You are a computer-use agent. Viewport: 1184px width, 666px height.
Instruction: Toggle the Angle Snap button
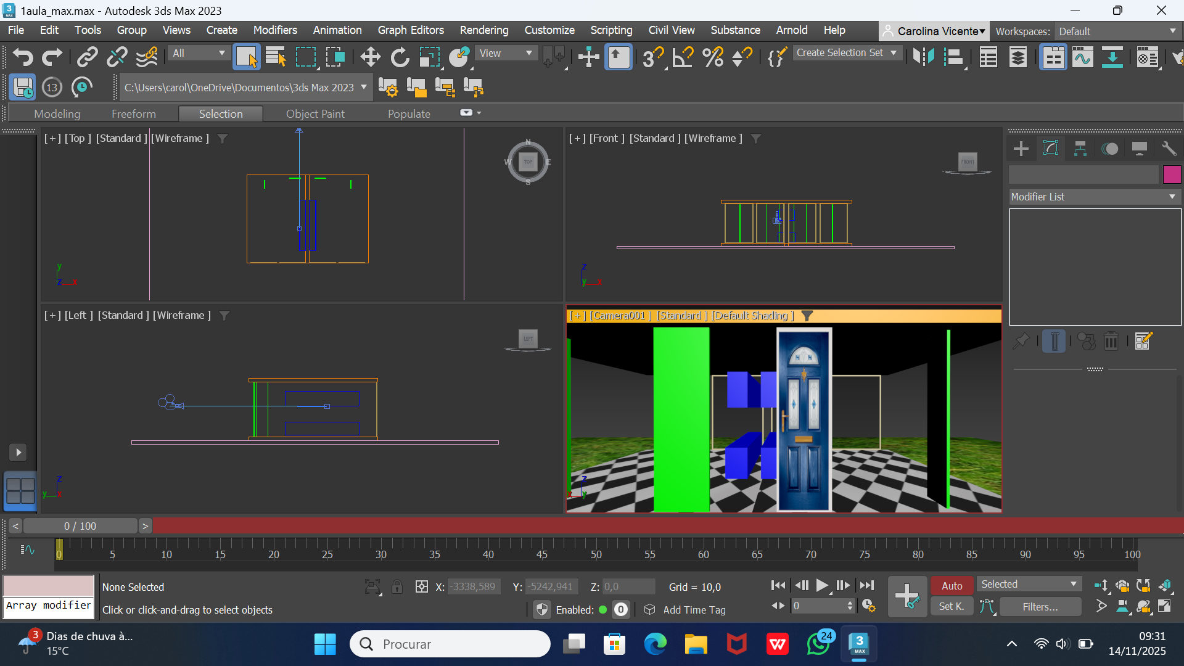pyautogui.click(x=683, y=57)
